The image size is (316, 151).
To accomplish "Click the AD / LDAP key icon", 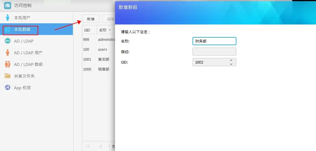I will [x=8, y=41].
